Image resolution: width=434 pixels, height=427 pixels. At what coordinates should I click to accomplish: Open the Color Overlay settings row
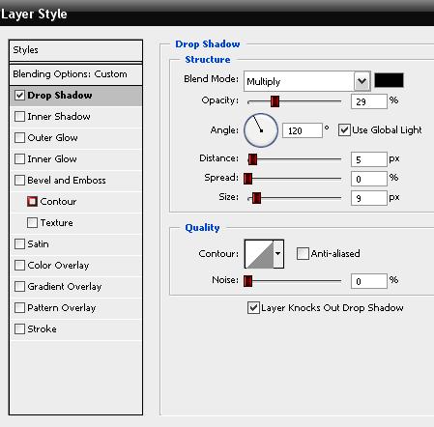coord(75,266)
